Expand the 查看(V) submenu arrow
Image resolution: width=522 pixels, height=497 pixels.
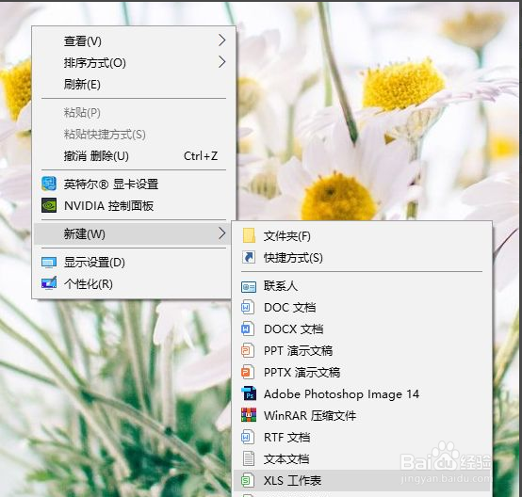[222, 40]
